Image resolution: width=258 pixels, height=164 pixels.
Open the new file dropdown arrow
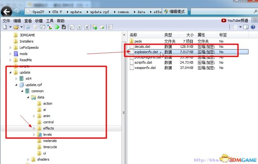(x=10, y=27)
